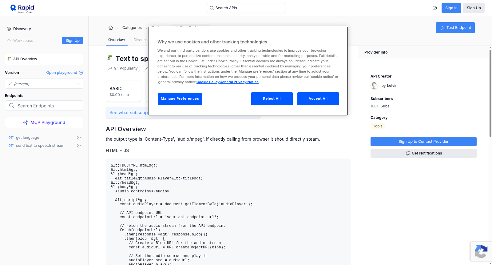This screenshot has height=265, width=492.
Task: Click the Open playground arrow icon
Action: 81,73
